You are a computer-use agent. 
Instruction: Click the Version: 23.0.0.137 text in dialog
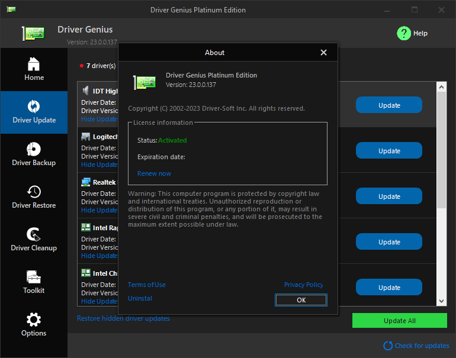click(x=191, y=85)
